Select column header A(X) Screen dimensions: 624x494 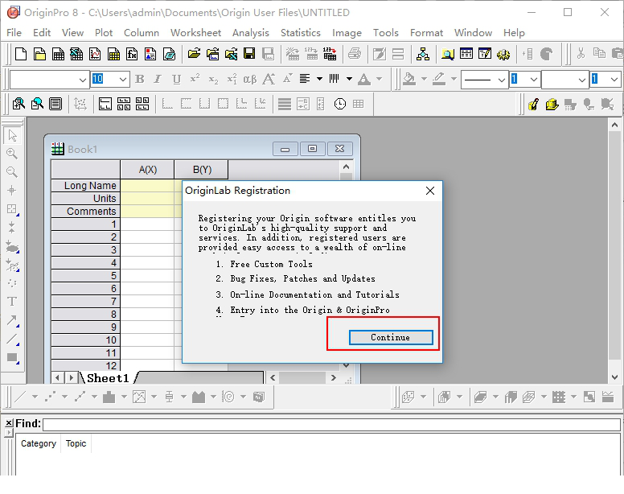click(x=147, y=170)
